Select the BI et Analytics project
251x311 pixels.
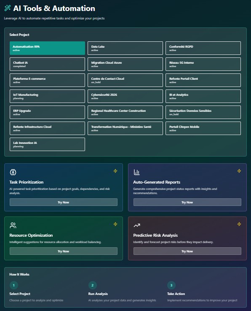click(203, 96)
